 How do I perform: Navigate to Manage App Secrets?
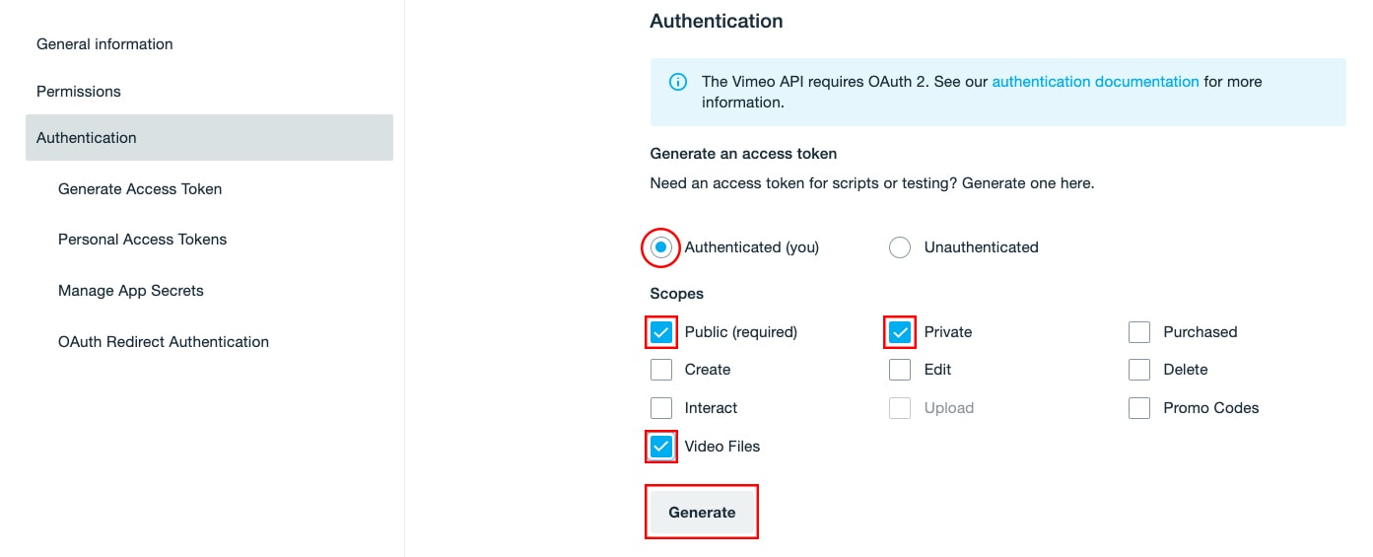(x=131, y=291)
